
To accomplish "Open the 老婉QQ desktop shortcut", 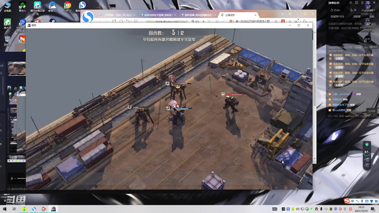I will point(52,7).
